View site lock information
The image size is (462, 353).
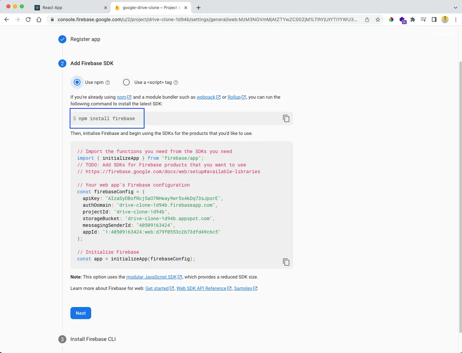click(x=52, y=19)
